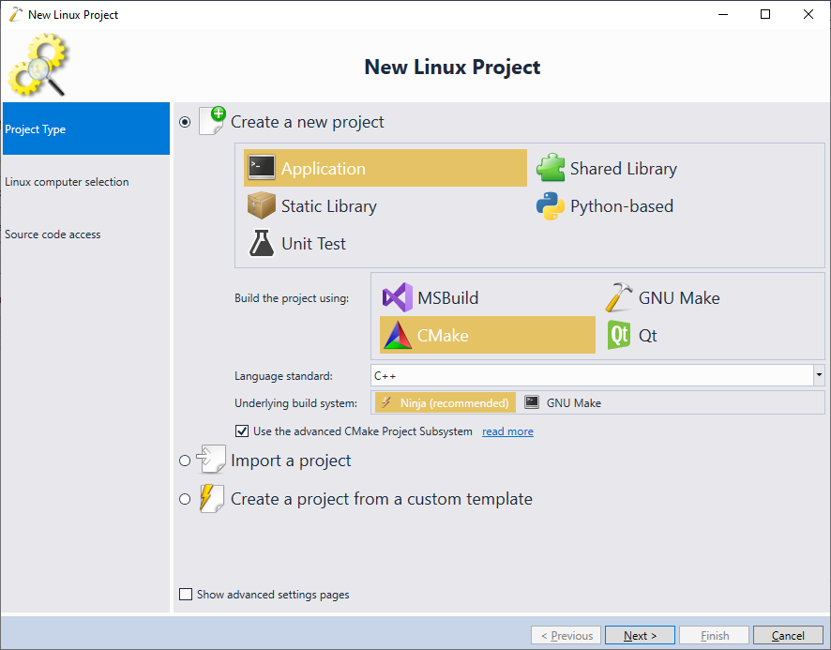
Task: Choose the Unit Test flask icon
Action: 262,243
